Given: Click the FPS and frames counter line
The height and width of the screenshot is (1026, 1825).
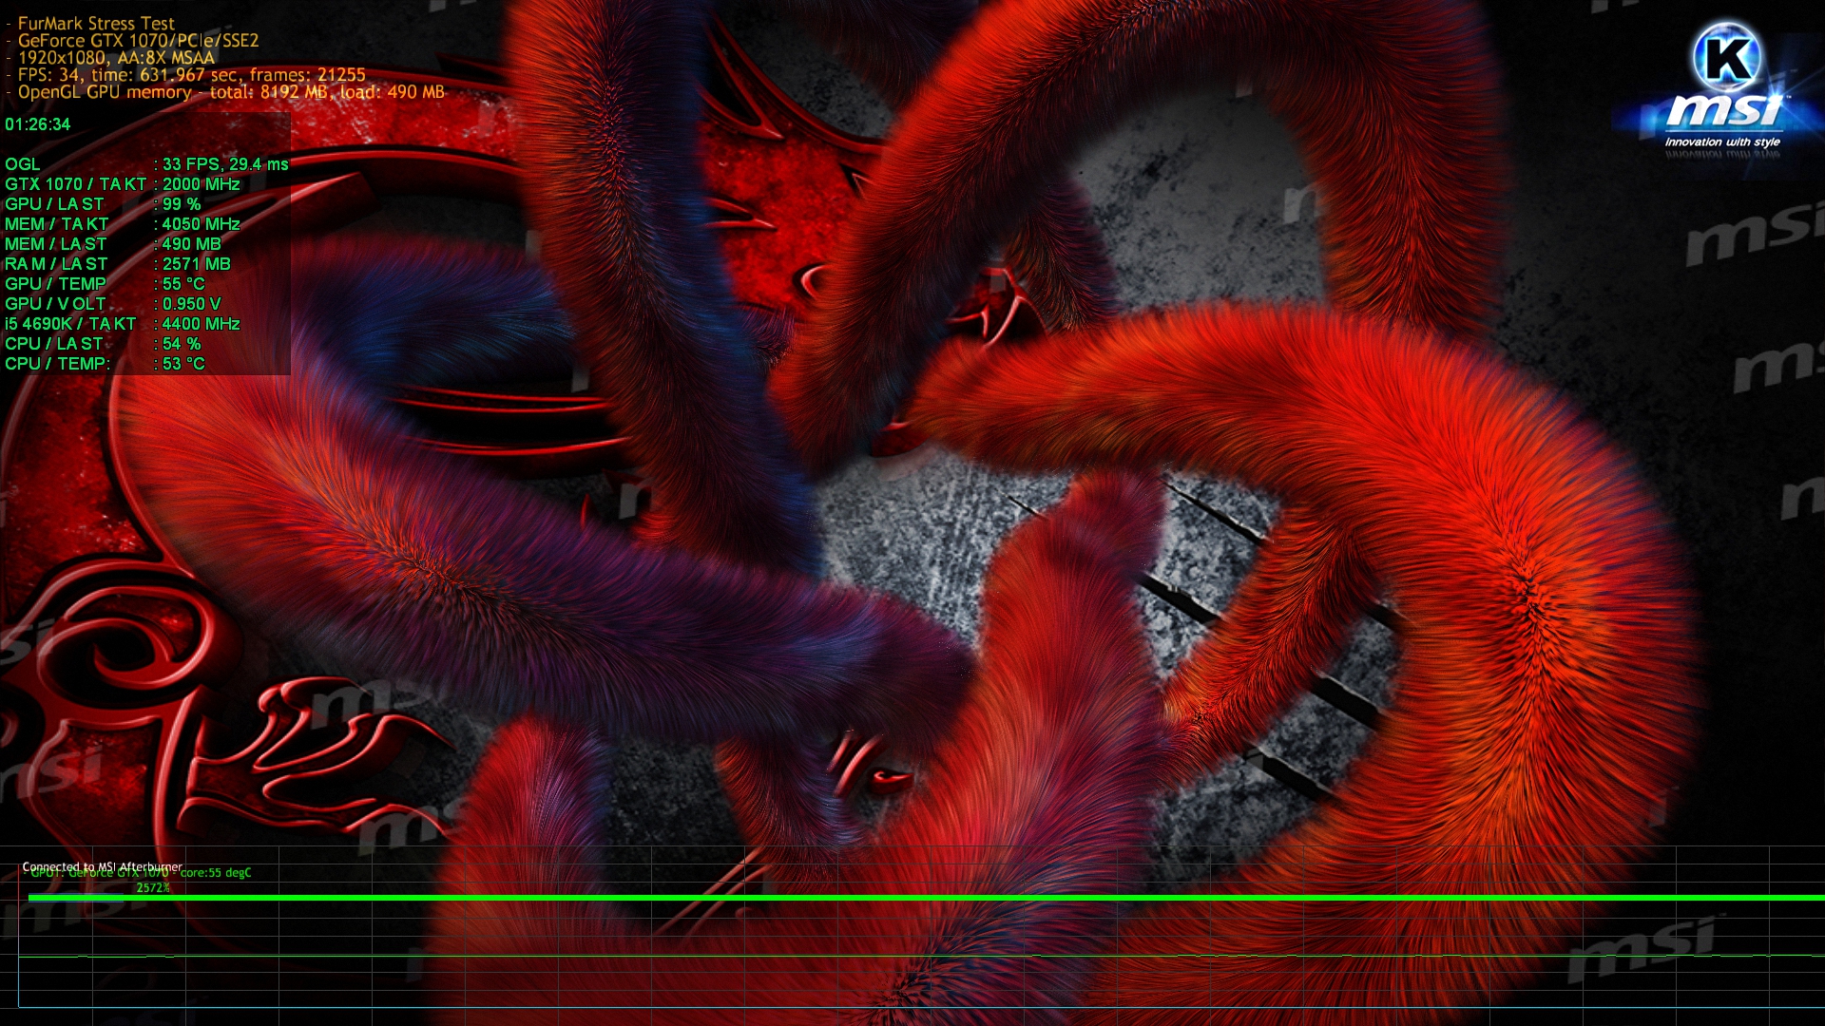Looking at the screenshot, I should (x=191, y=74).
